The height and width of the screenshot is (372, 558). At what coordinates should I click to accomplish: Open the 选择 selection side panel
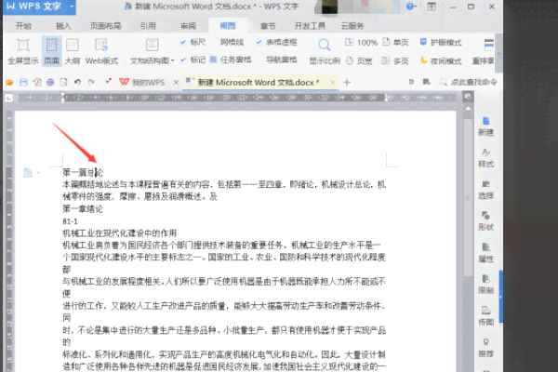coord(485,190)
